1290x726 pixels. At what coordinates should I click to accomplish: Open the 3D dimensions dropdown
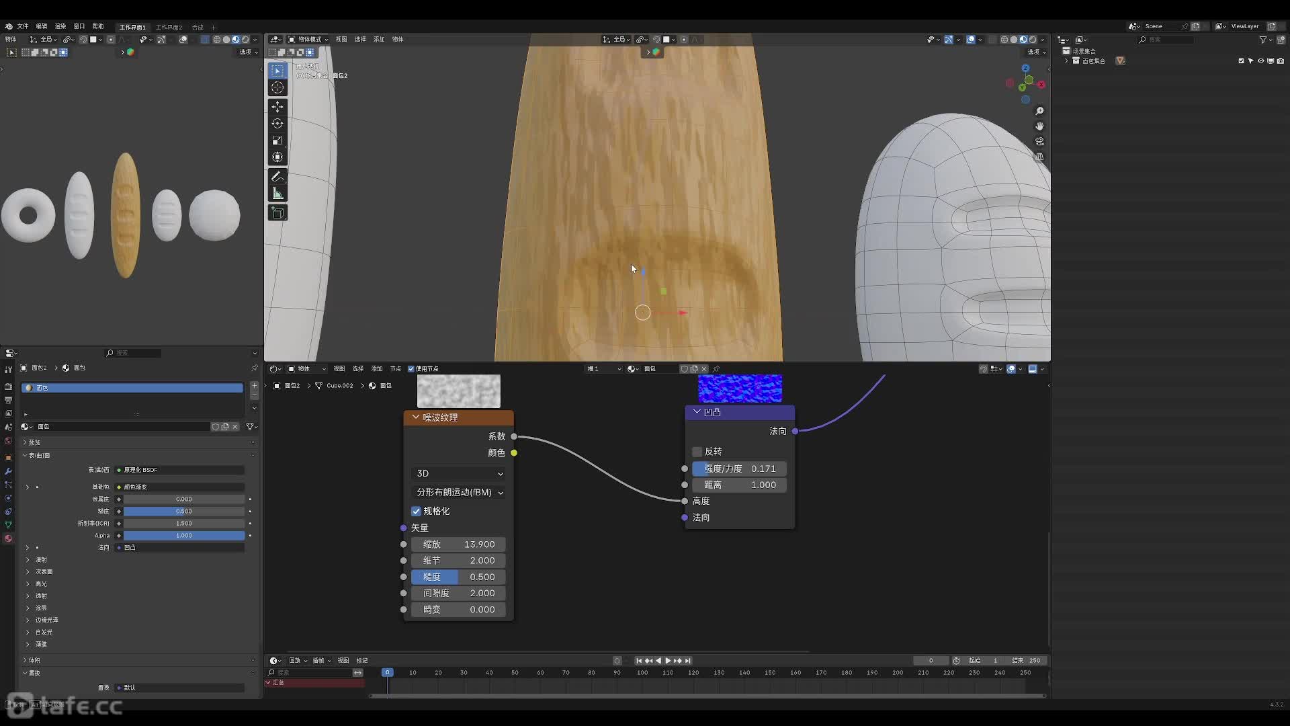point(459,473)
